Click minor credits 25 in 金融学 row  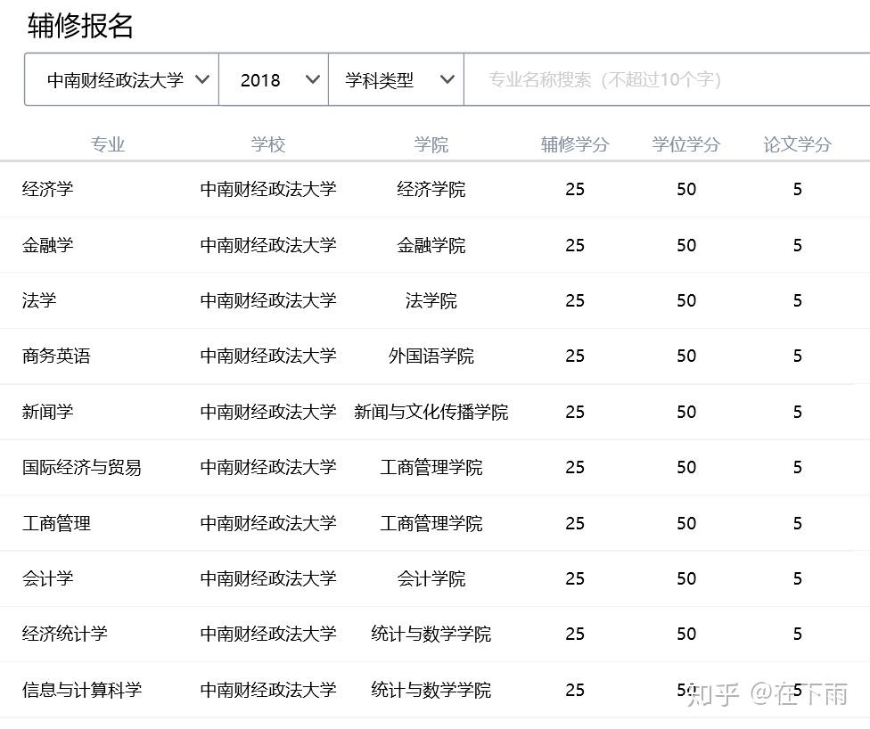(x=575, y=245)
